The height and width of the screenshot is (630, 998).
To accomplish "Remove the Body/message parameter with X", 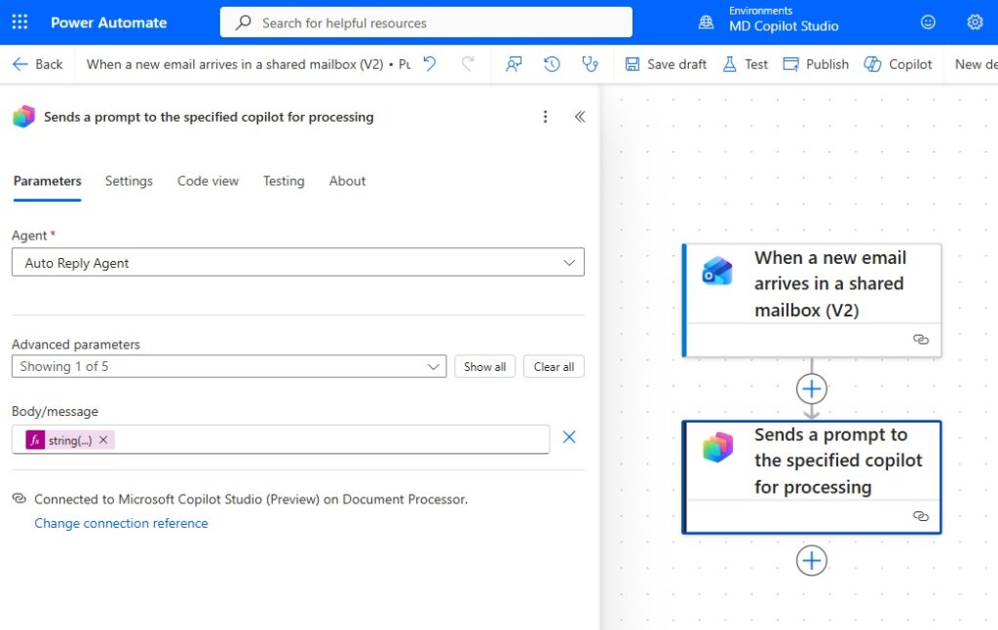I will [x=569, y=438].
